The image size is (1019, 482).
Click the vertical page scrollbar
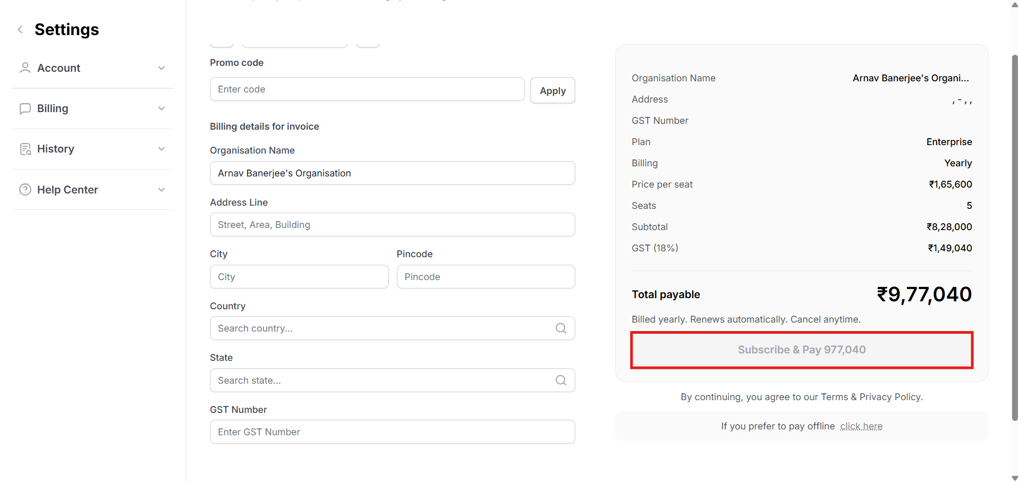point(1014,239)
